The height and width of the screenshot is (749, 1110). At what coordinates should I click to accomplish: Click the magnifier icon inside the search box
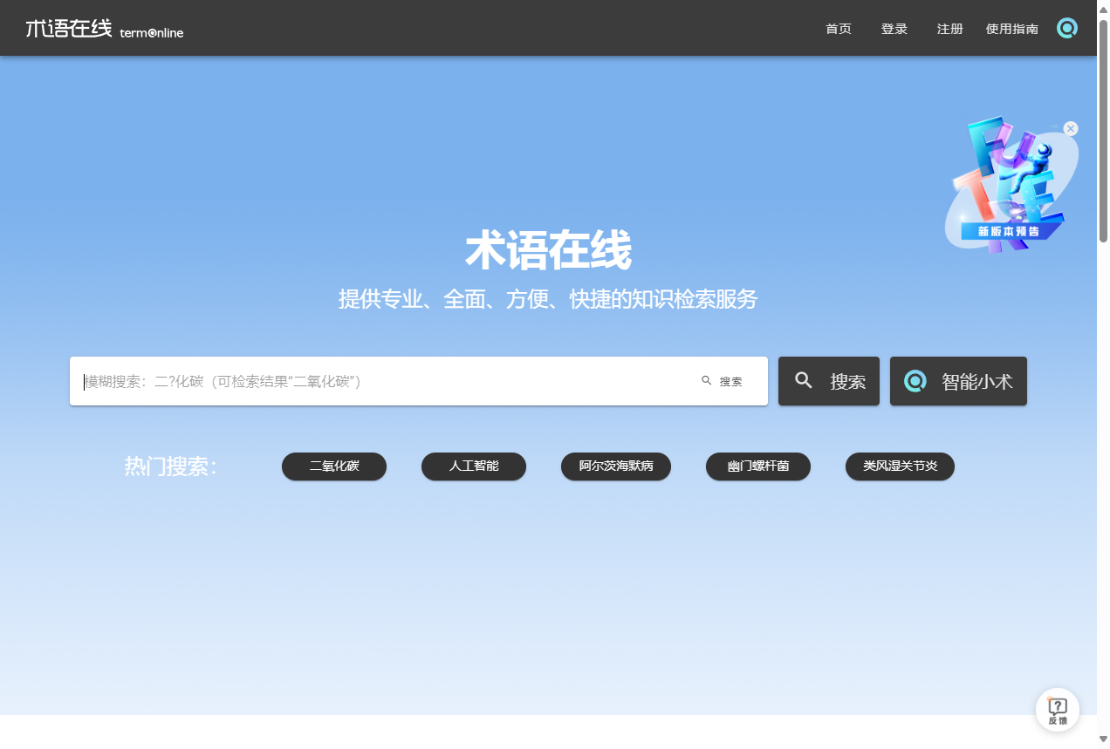[x=706, y=380]
